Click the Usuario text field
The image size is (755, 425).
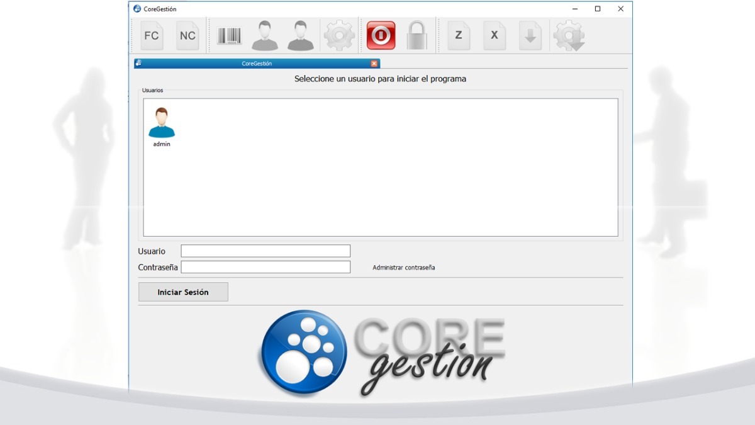(266, 251)
